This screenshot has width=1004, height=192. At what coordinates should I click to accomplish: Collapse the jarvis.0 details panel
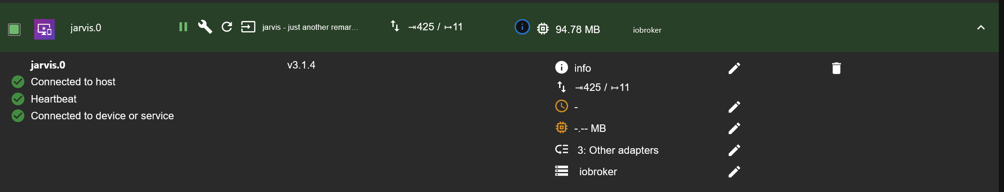(x=981, y=27)
